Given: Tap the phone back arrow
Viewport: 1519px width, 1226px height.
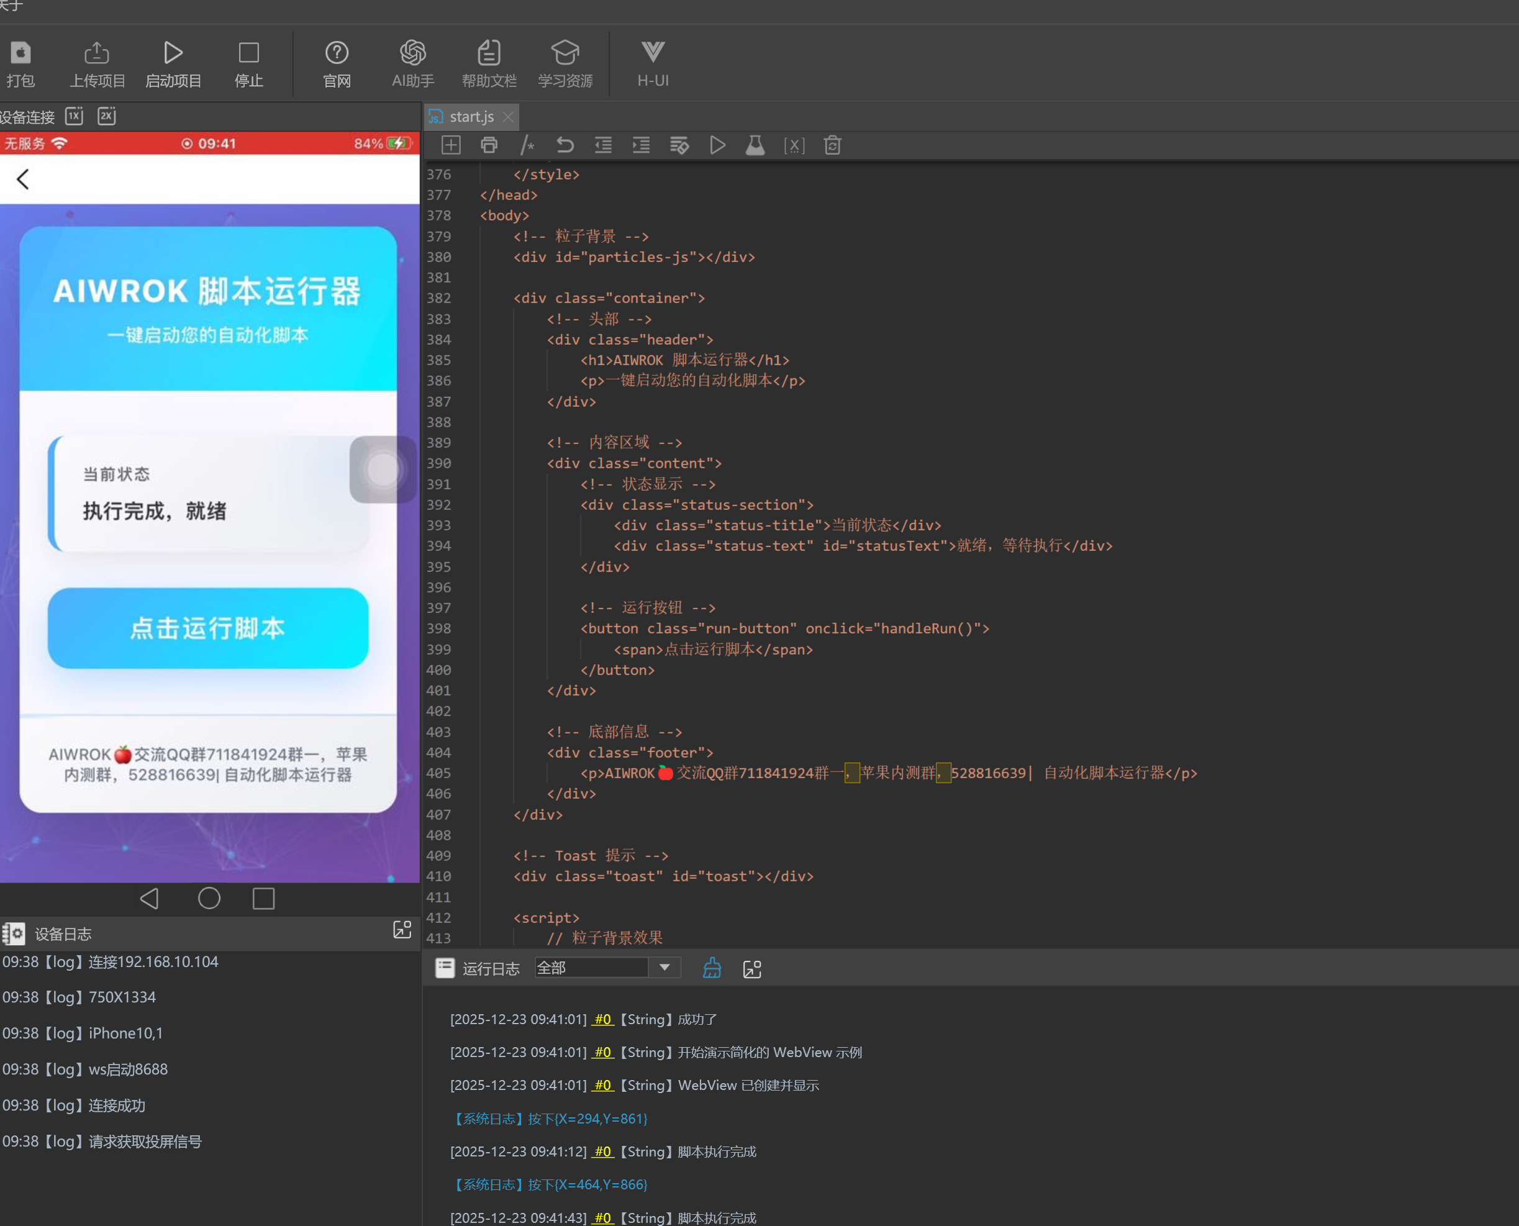Looking at the screenshot, I should click(22, 179).
